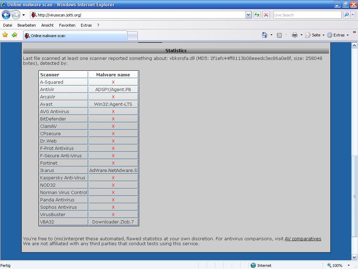Click into the Live Search box
The height and width of the screenshot is (269, 358).
coord(307,15)
